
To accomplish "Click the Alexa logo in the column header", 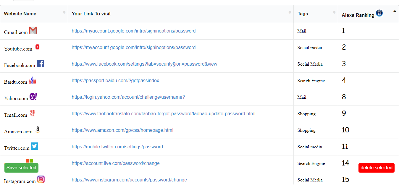I will pos(379,13).
